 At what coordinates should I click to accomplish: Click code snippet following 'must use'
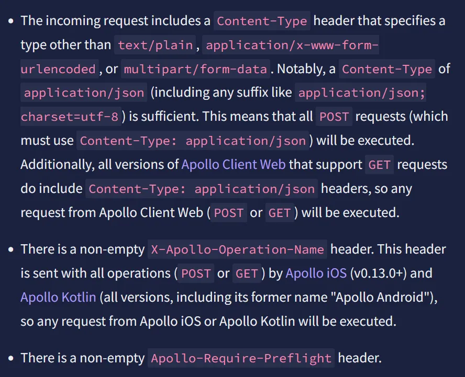pyautogui.click(x=193, y=141)
